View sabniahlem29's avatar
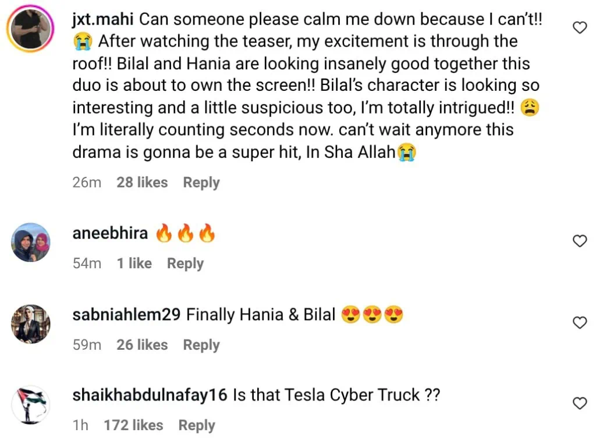The width and height of the screenshot is (596, 440). pyautogui.click(x=31, y=324)
